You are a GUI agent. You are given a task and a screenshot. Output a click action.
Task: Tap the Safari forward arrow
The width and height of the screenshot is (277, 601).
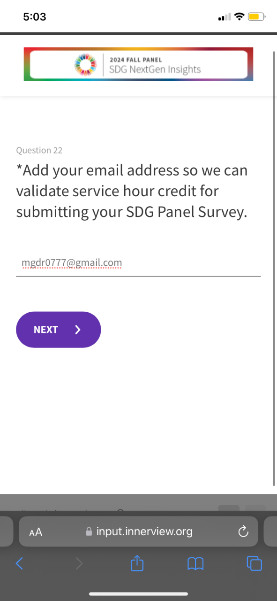(x=79, y=563)
